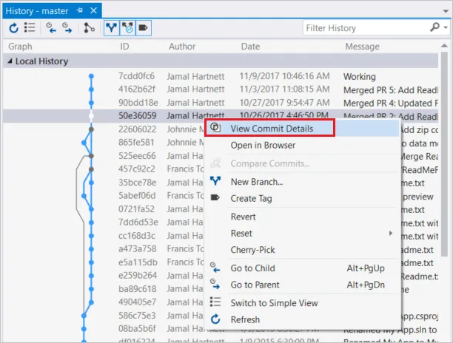
Task: Expand the Reset submenu arrow
Action: coord(391,233)
